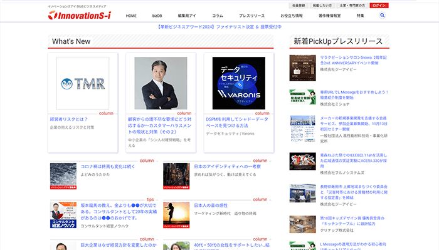439x250 pixels.
Task: Click the Snowa salon press release thumbnail
Action: [303, 67]
